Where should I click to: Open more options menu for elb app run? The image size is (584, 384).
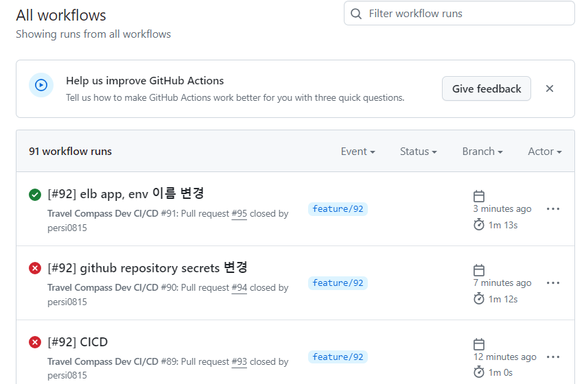tap(553, 208)
